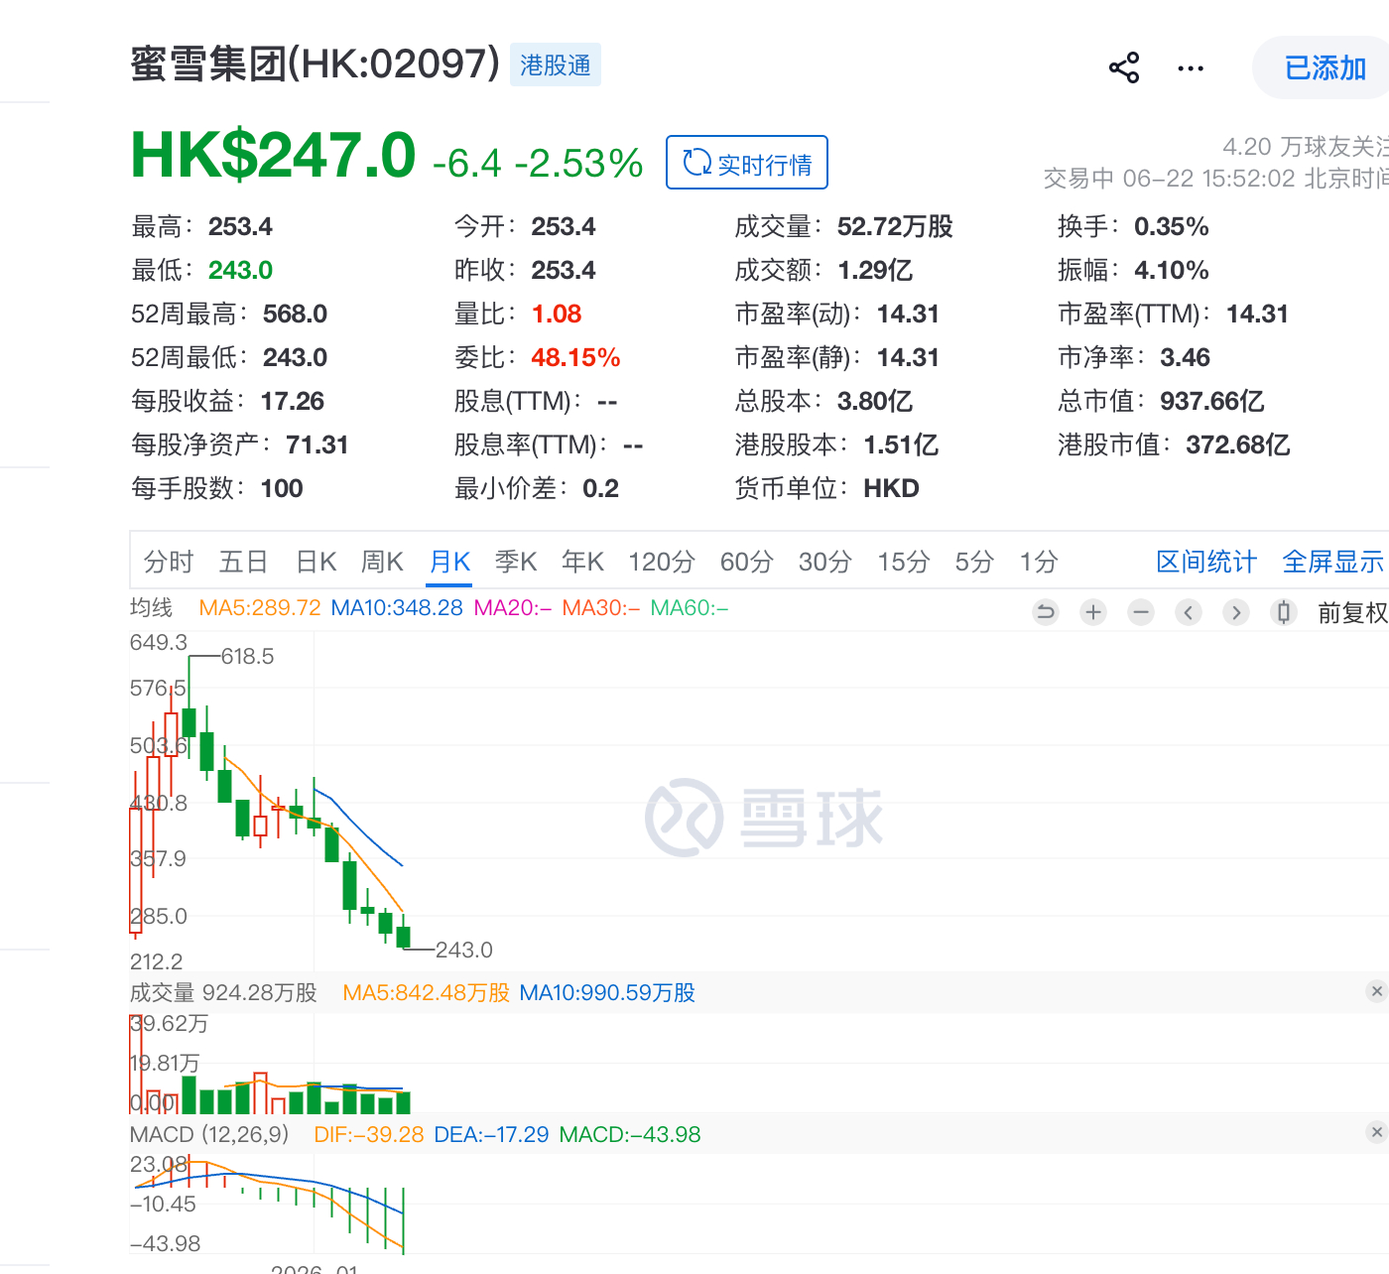This screenshot has height=1274, width=1389.
Task: Zoom in the chart with plus icon
Action: [x=1093, y=612]
